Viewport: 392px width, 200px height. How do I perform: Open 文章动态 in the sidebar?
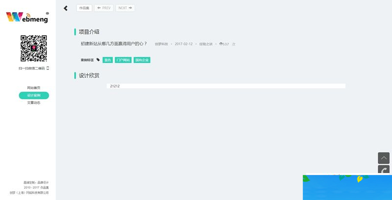34,102
